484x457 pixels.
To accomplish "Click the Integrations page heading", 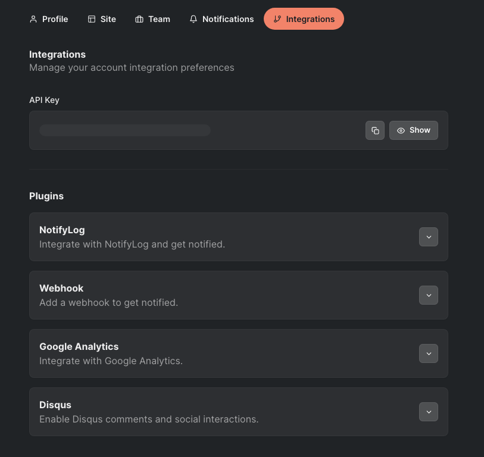I will [57, 55].
